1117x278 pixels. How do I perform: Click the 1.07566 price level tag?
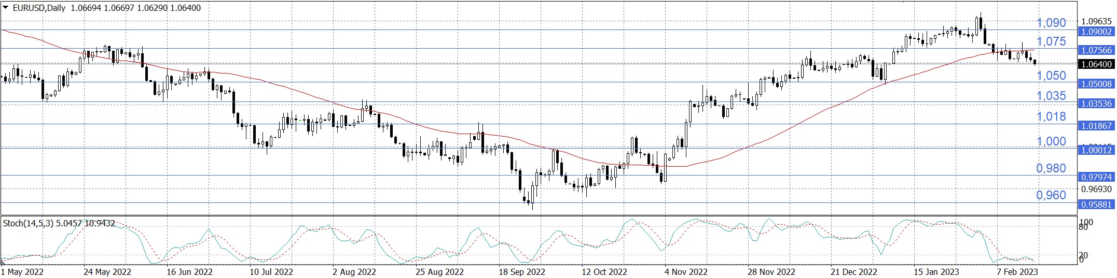pos(1095,50)
